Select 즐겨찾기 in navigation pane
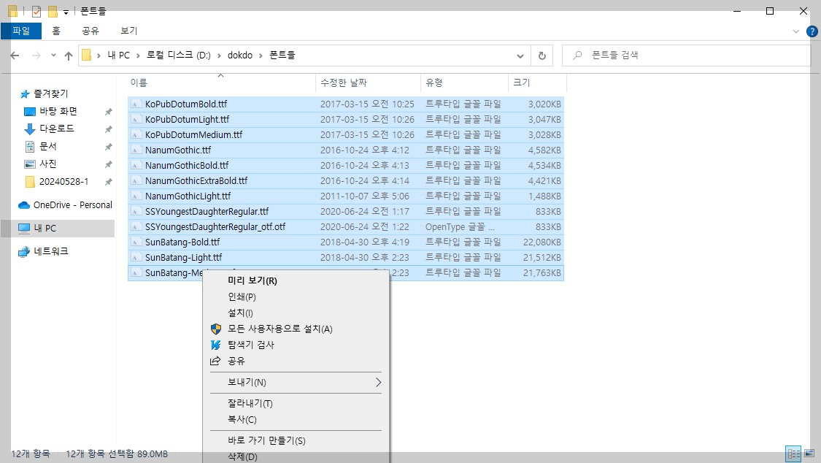Viewport: 821px width, 463px height. click(51, 93)
